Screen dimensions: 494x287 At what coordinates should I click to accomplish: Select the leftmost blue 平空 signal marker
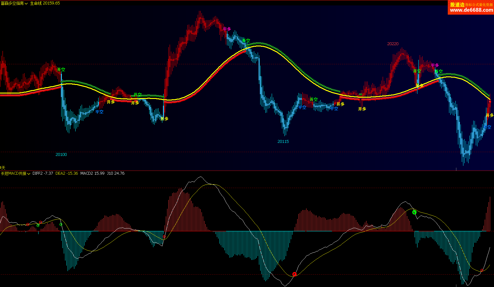pyautogui.click(x=99, y=112)
